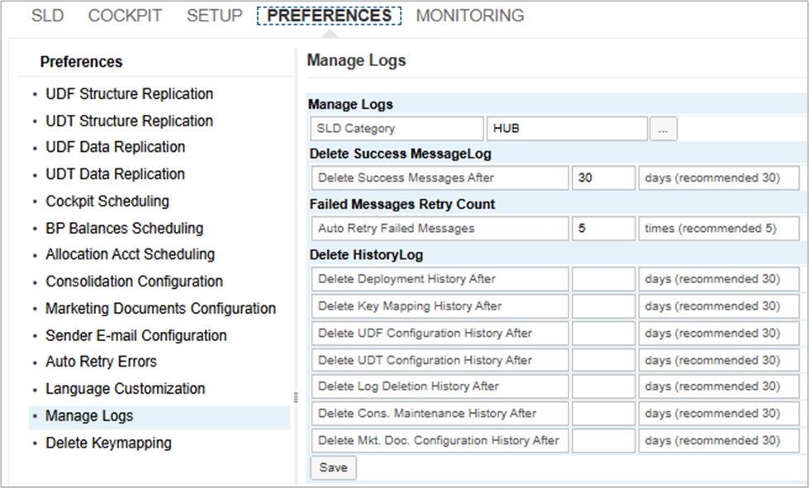Image resolution: width=809 pixels, height=488 pixels.
Task: Edit Delete Success Messages After days field
Action: [x=602, y=178]
